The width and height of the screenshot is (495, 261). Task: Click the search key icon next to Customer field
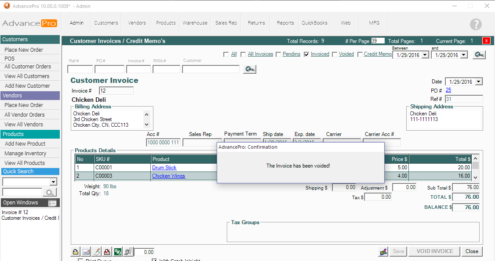250,69
